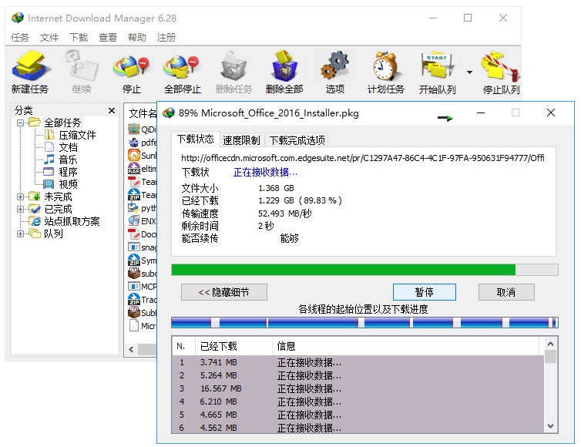
Task: Click the 隐藏细节 button
Action: [223, 292]
